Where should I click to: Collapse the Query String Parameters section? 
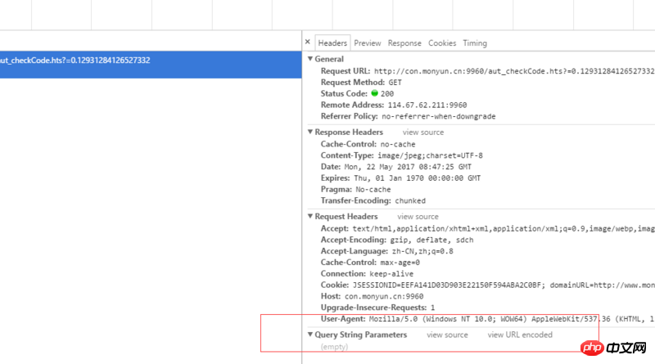[310, 335]
